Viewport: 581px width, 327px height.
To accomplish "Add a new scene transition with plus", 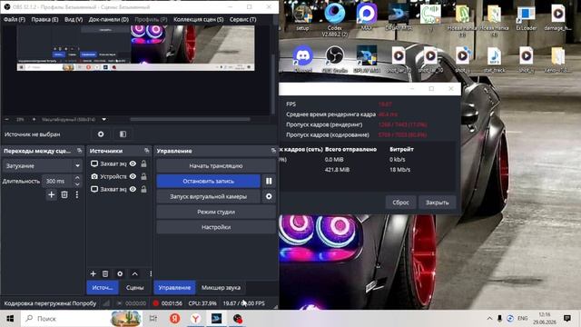I will pos(51,194).
